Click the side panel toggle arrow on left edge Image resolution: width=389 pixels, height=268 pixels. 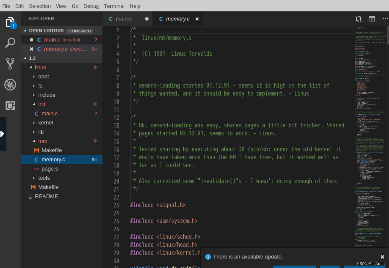click(3, 134)
